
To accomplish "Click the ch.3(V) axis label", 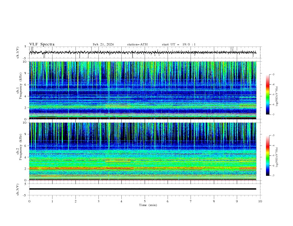I will pos(18,189).
